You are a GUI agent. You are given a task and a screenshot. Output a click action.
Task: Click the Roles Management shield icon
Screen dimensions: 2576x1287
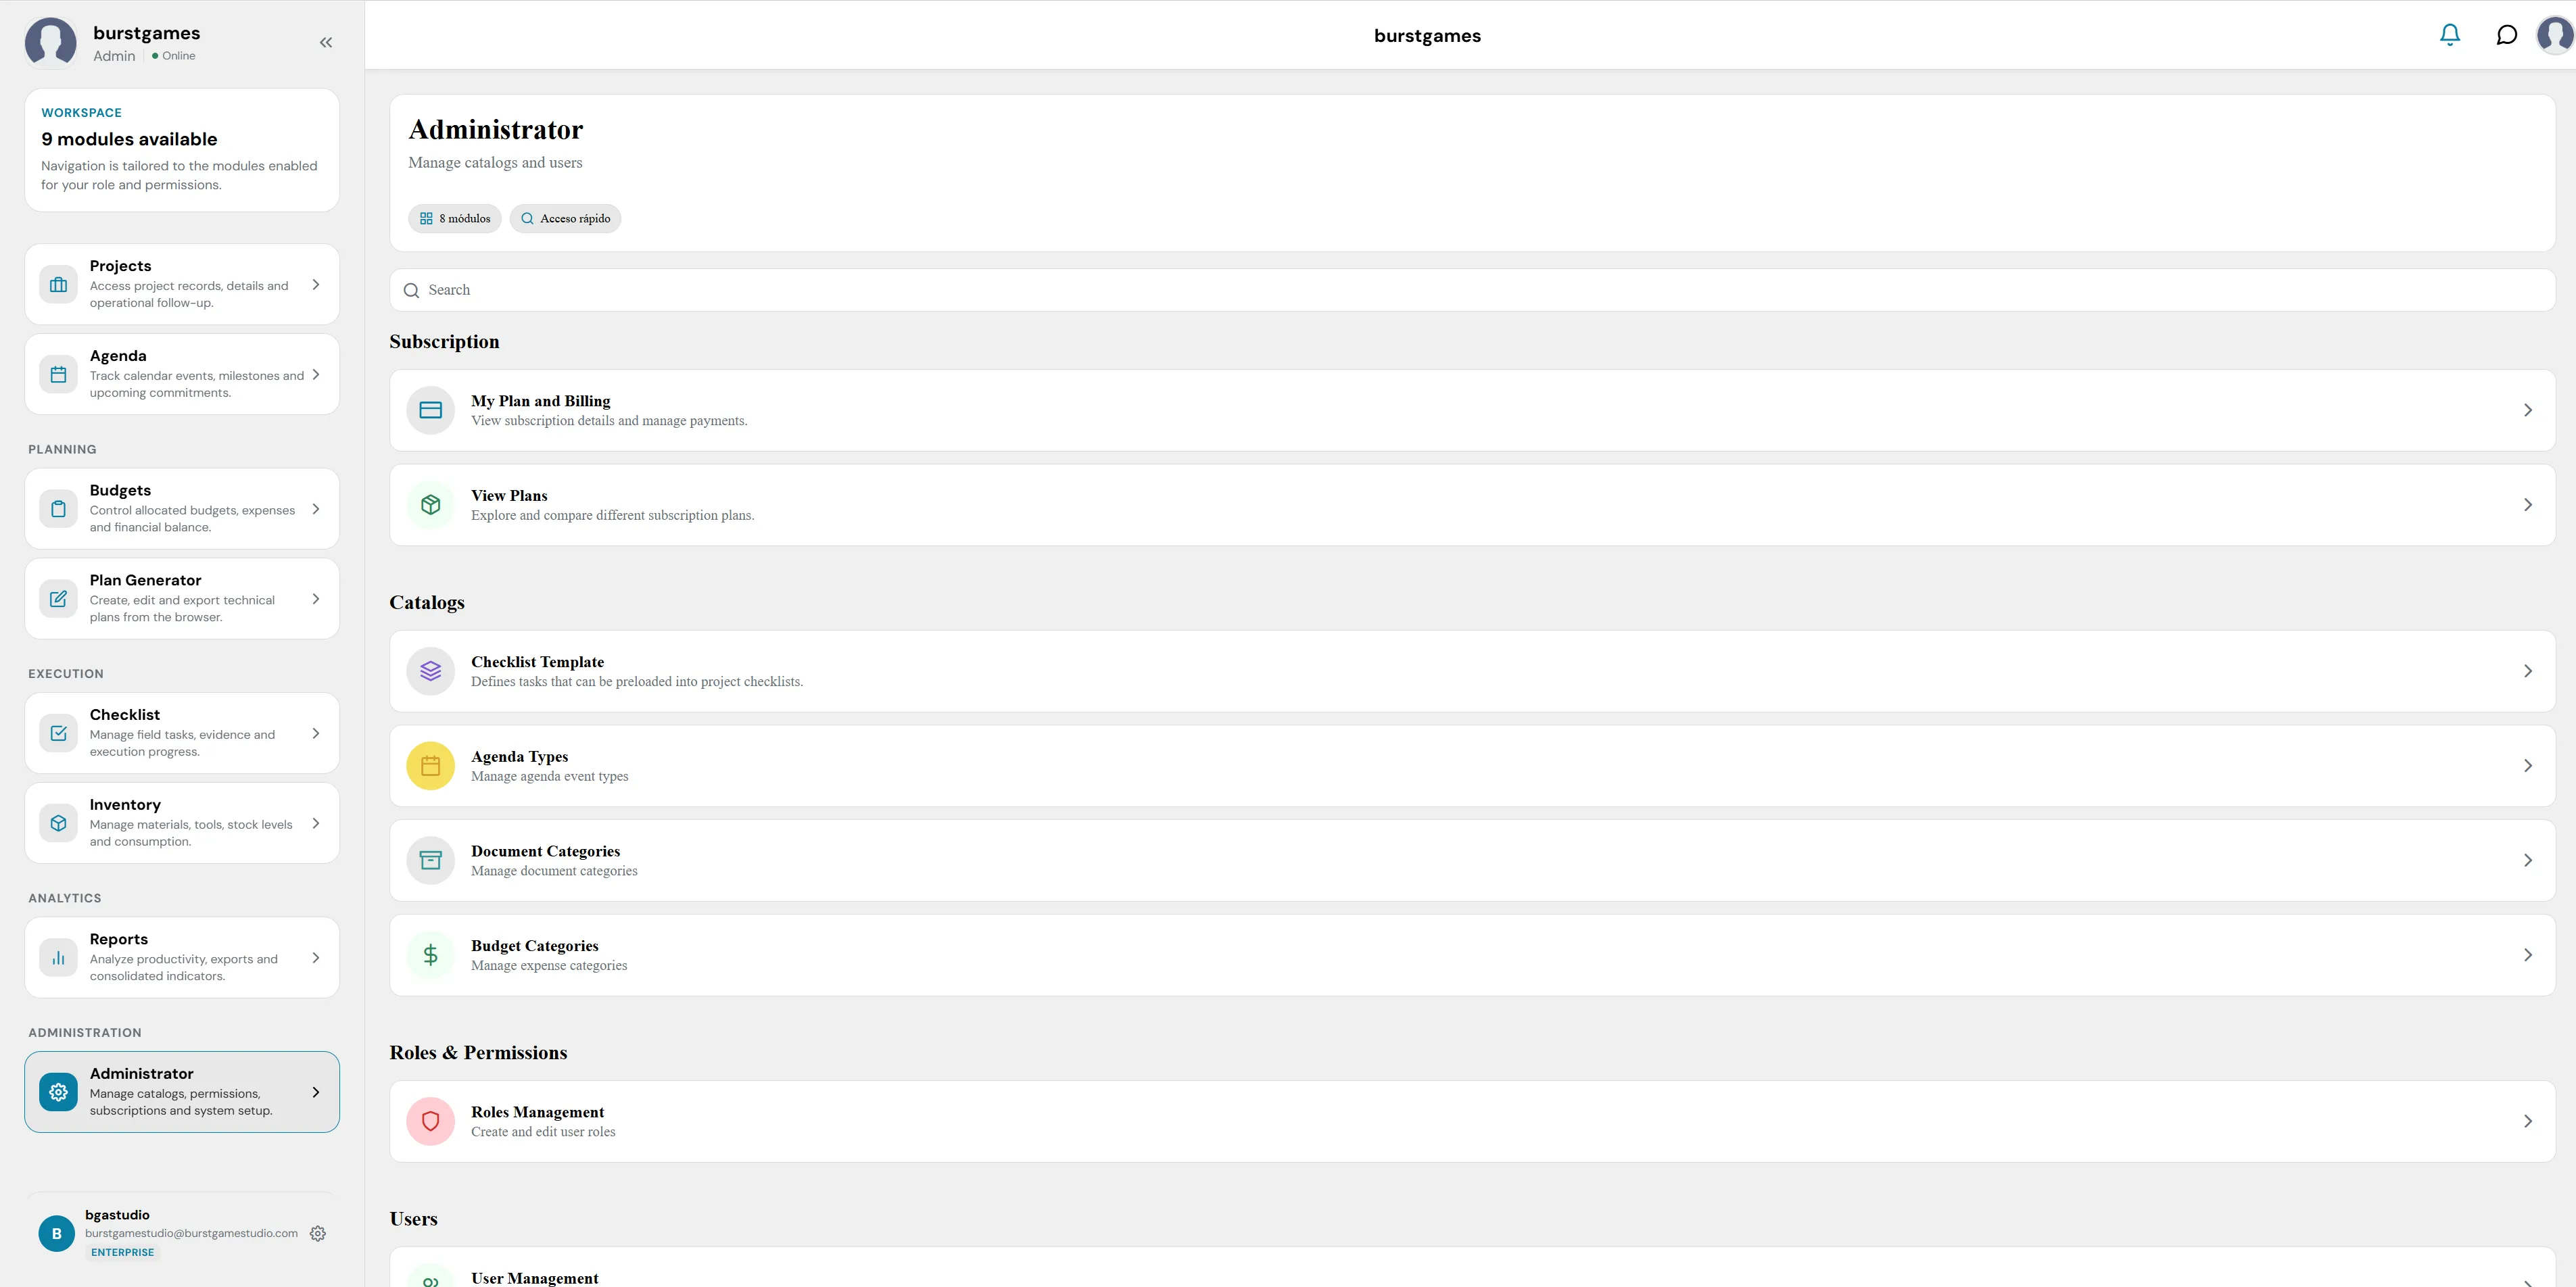coord(430,1121)
